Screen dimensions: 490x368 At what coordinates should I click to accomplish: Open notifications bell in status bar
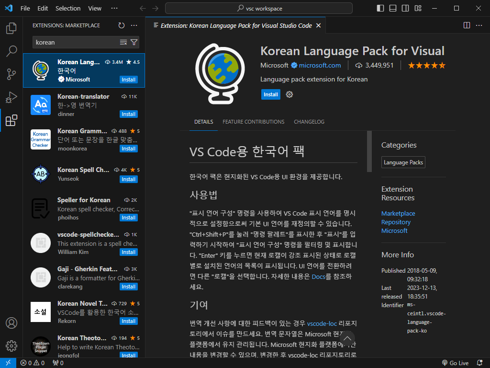click(479, 363)
